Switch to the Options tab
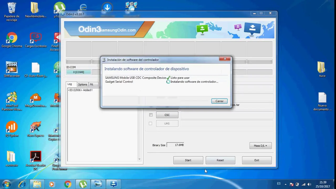This screenshot has height=189, width=336. 82,84
